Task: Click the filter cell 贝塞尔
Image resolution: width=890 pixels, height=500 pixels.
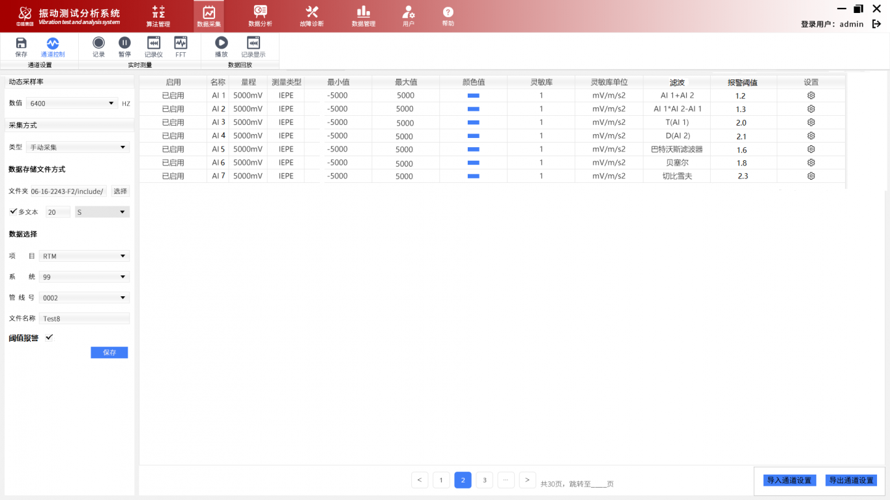Action: pyautogui.click(x=678, y=163)
